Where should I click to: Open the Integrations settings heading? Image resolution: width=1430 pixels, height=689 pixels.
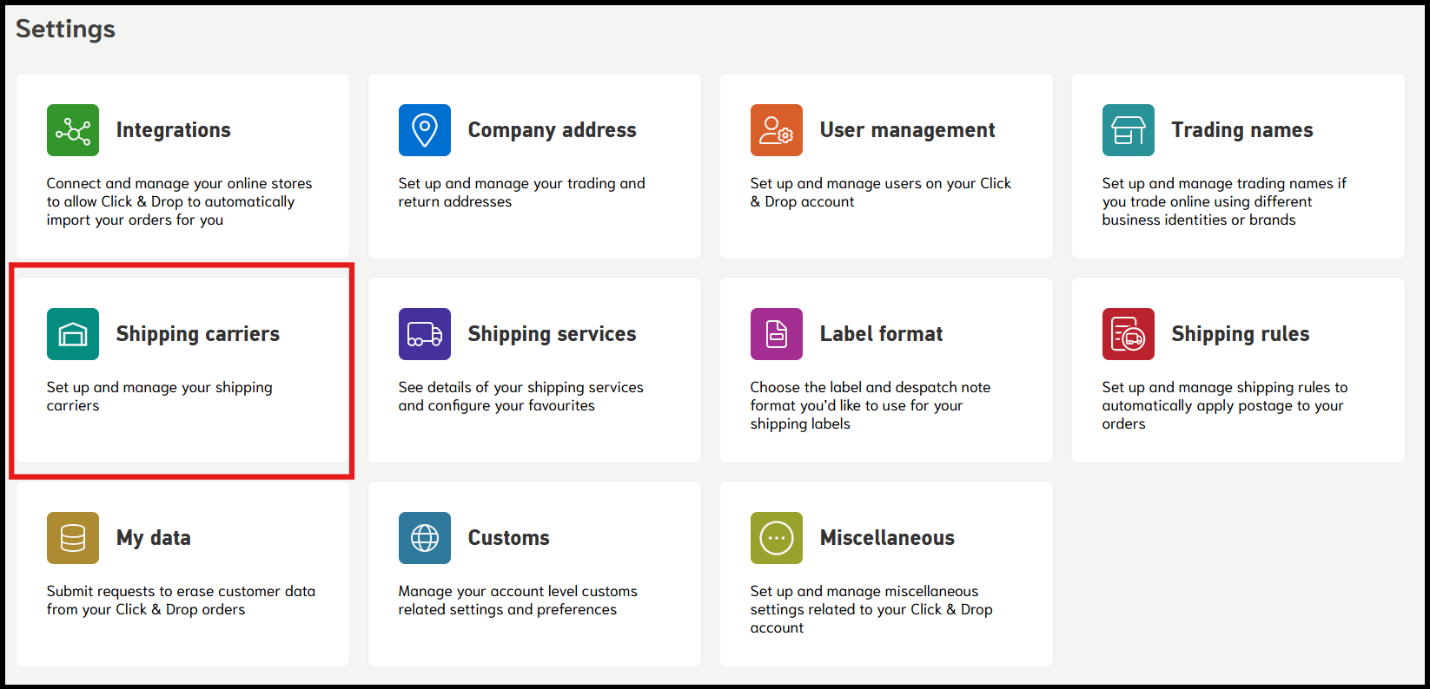pyautogui.click(x=174, y=130)
